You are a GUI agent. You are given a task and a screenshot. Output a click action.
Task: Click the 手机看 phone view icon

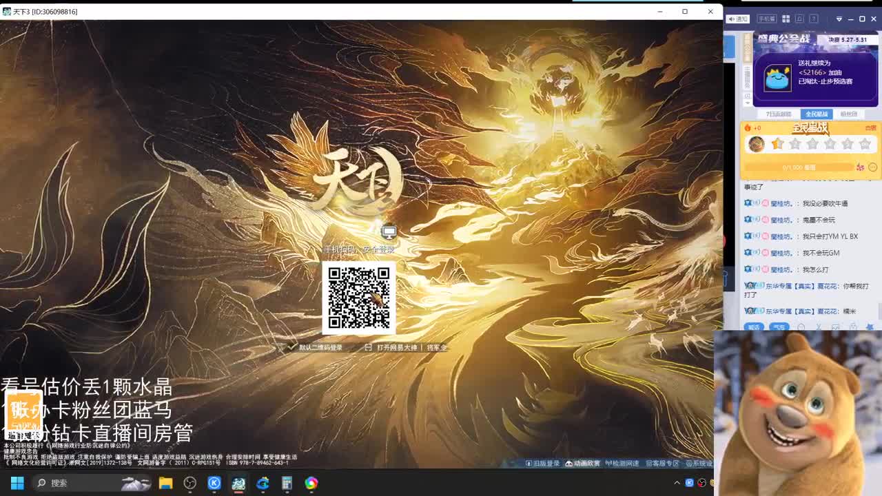pos(766,19)
